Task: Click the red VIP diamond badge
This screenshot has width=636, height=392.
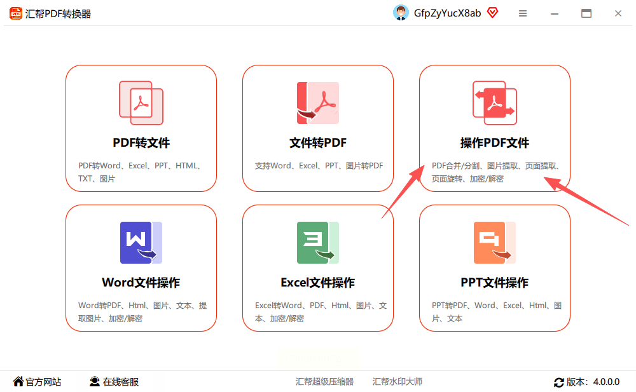Action: point(492,13)
